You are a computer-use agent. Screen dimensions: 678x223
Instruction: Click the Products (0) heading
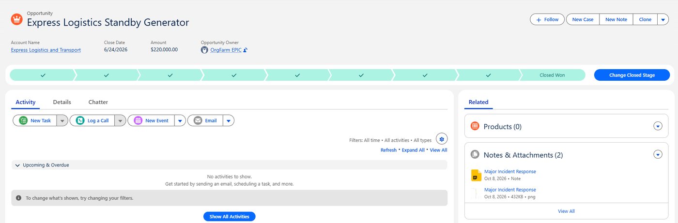(502, 126)
